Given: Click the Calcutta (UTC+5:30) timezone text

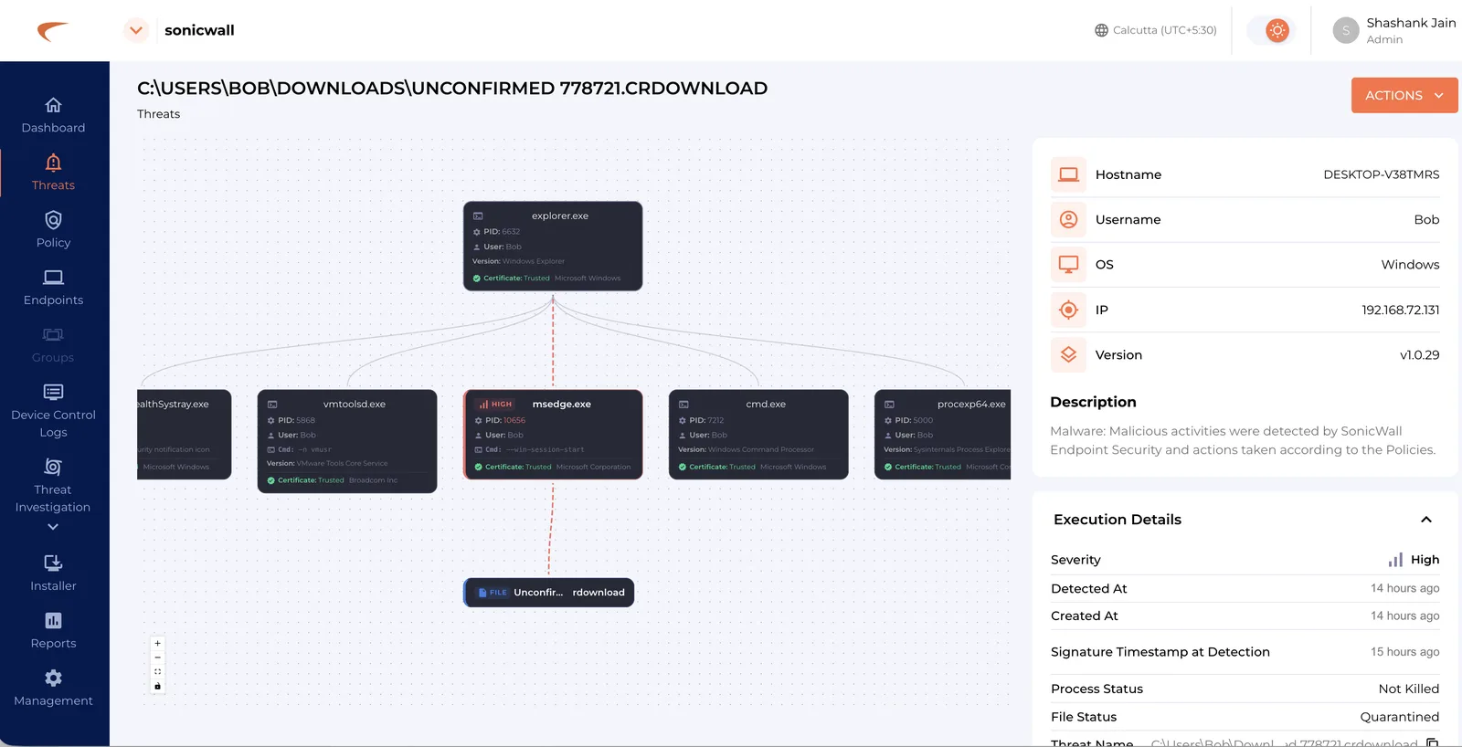Looking at the screenshot, I should (x=1165, y=30).
